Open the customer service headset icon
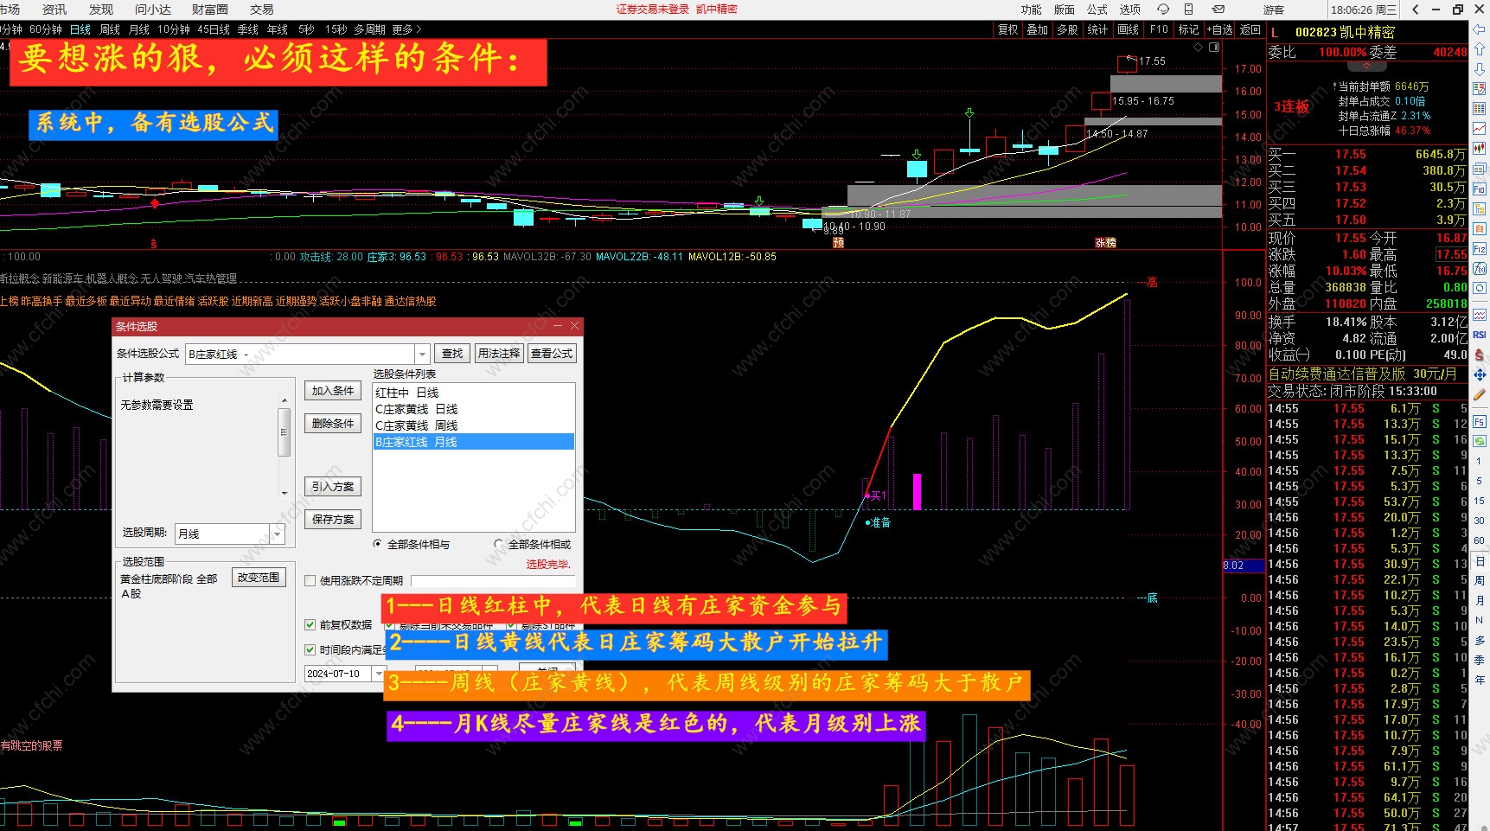The image size is (1490, 831). (x=1163, y=10)
